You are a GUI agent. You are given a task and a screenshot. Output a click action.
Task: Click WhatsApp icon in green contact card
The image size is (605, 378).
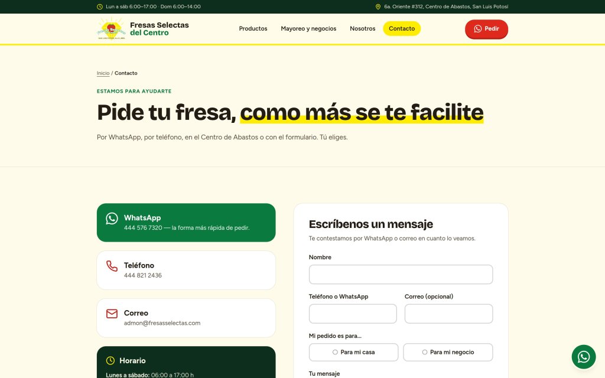click(112, 219)
